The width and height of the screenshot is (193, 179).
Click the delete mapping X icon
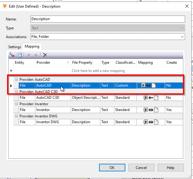[45, 55]
